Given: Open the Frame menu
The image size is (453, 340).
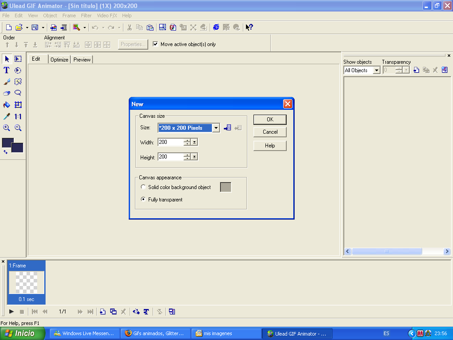Looking at the screenshot, I should (x=69, y=15).
